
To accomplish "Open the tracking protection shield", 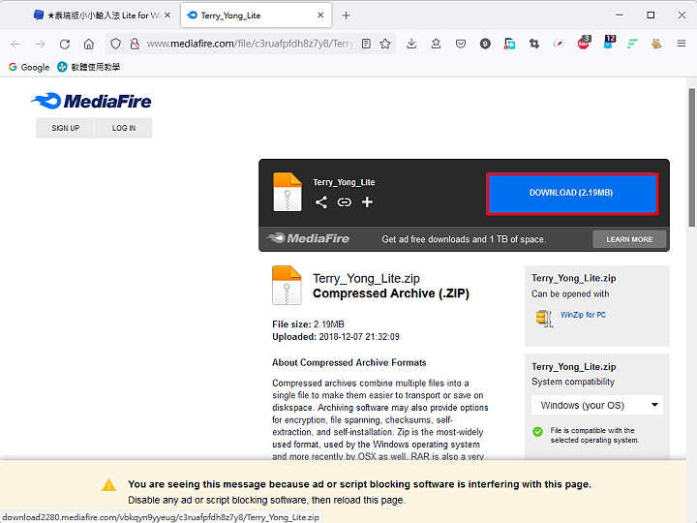I will pyautogui.click(x=115, y=44).
